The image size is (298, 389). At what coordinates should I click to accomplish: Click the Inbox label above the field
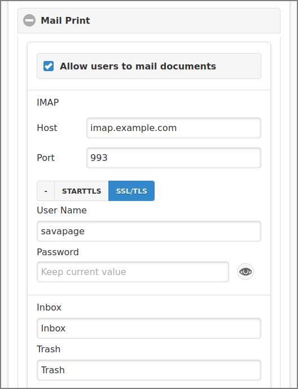point(49,307)
